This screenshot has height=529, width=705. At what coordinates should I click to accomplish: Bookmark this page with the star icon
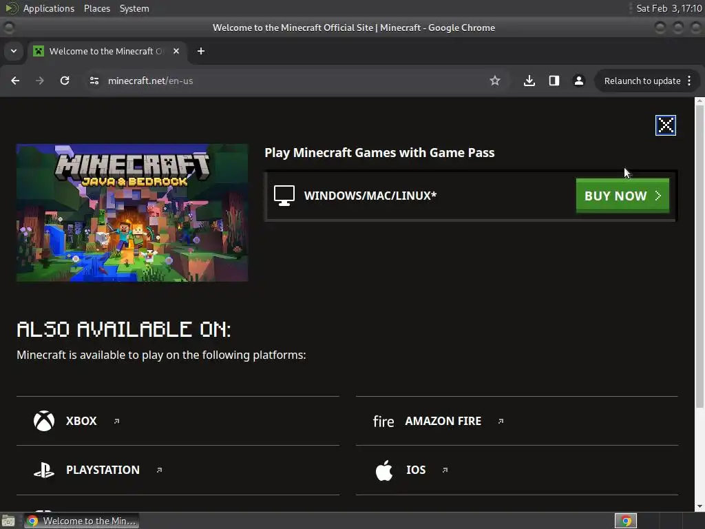pyautogui.click(x=494, y=81)
